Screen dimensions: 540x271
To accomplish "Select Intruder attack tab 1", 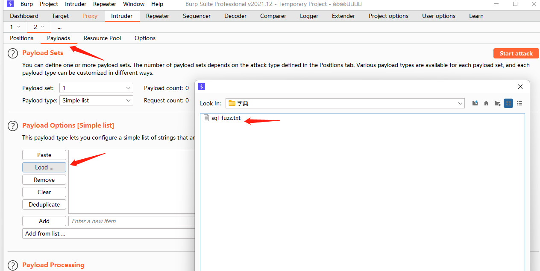I will click(x=12, y=27).
